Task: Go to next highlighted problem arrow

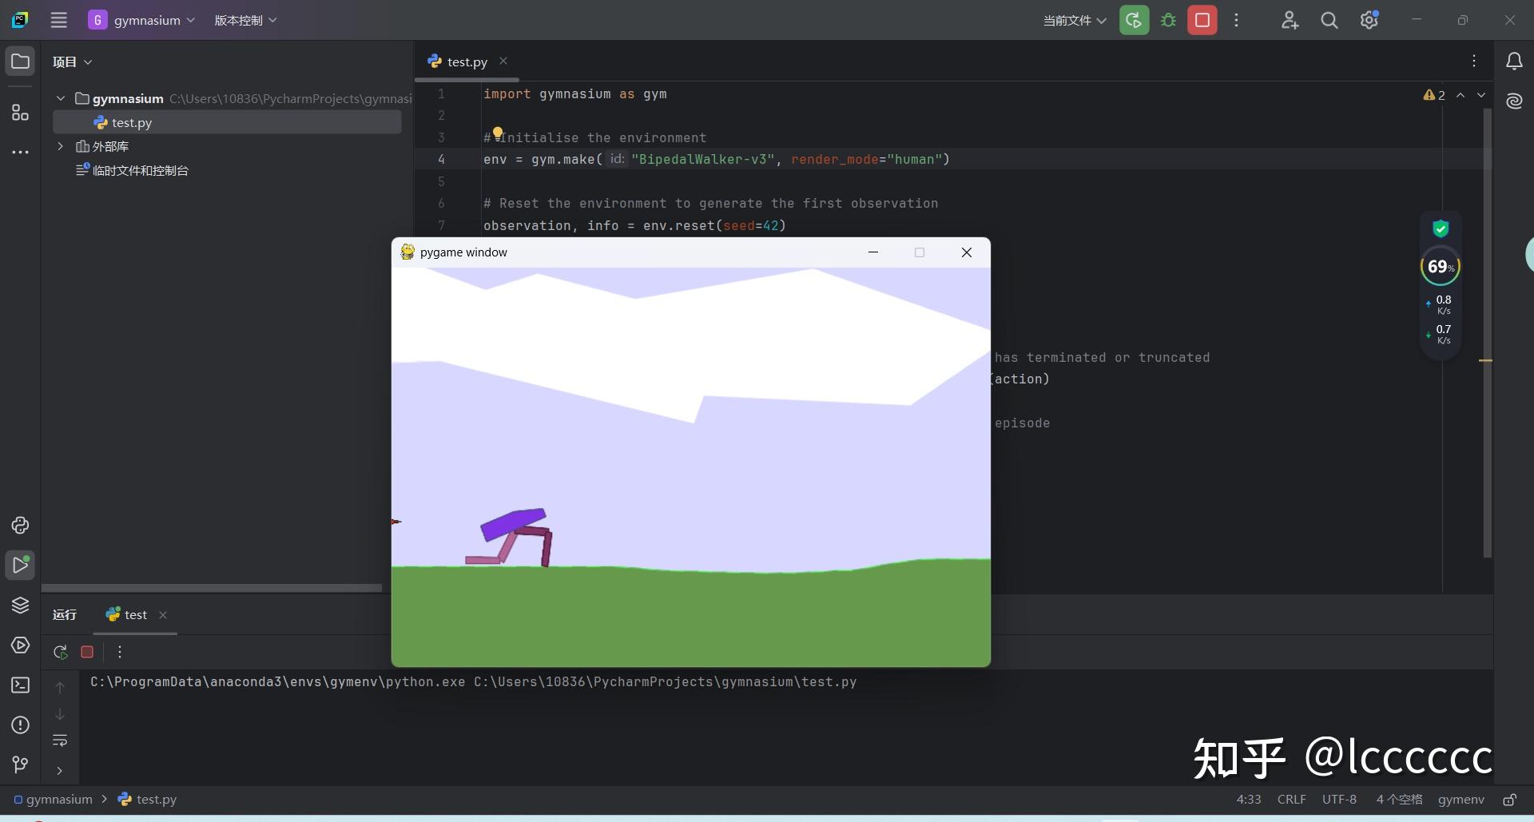Action: click(x=1481, y=95)
